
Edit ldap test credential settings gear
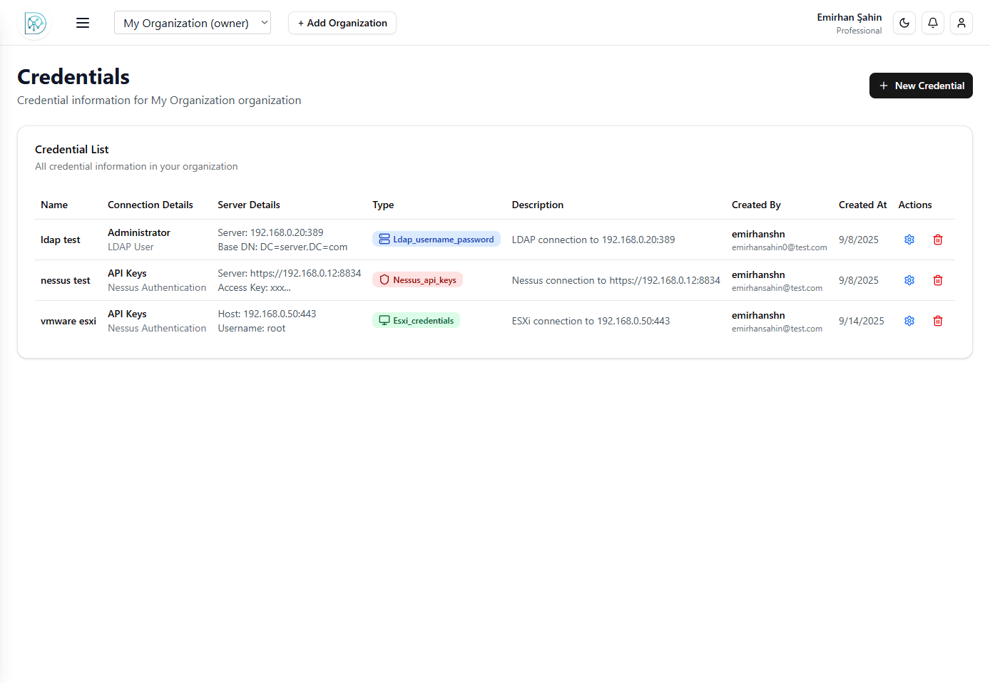[909, 240]
